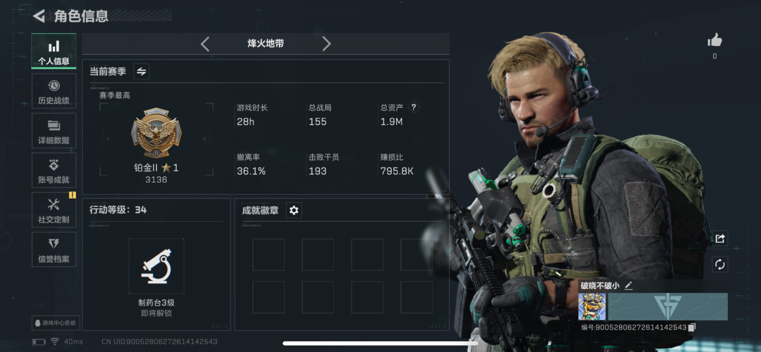Go back using the arrow beside 角色信息

(39, 16)
